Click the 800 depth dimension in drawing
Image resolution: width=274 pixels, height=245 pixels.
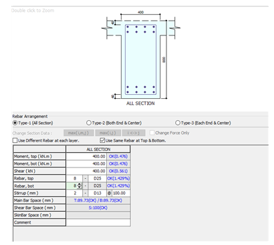point(164,59)
